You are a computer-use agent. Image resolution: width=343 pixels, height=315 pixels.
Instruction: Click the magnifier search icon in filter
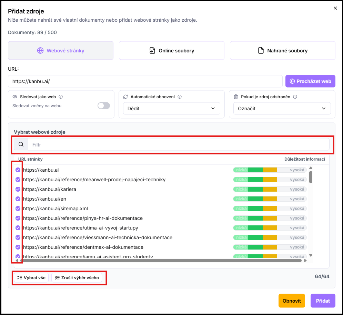tap(21, 144)
